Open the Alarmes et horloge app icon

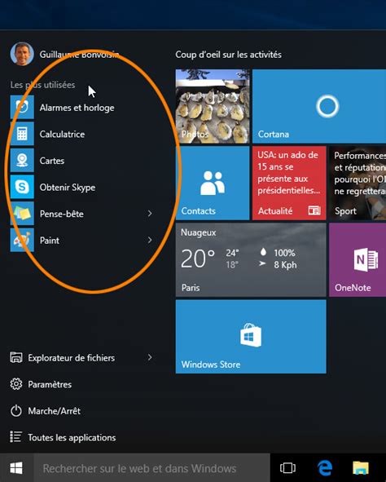pos(22,108)
